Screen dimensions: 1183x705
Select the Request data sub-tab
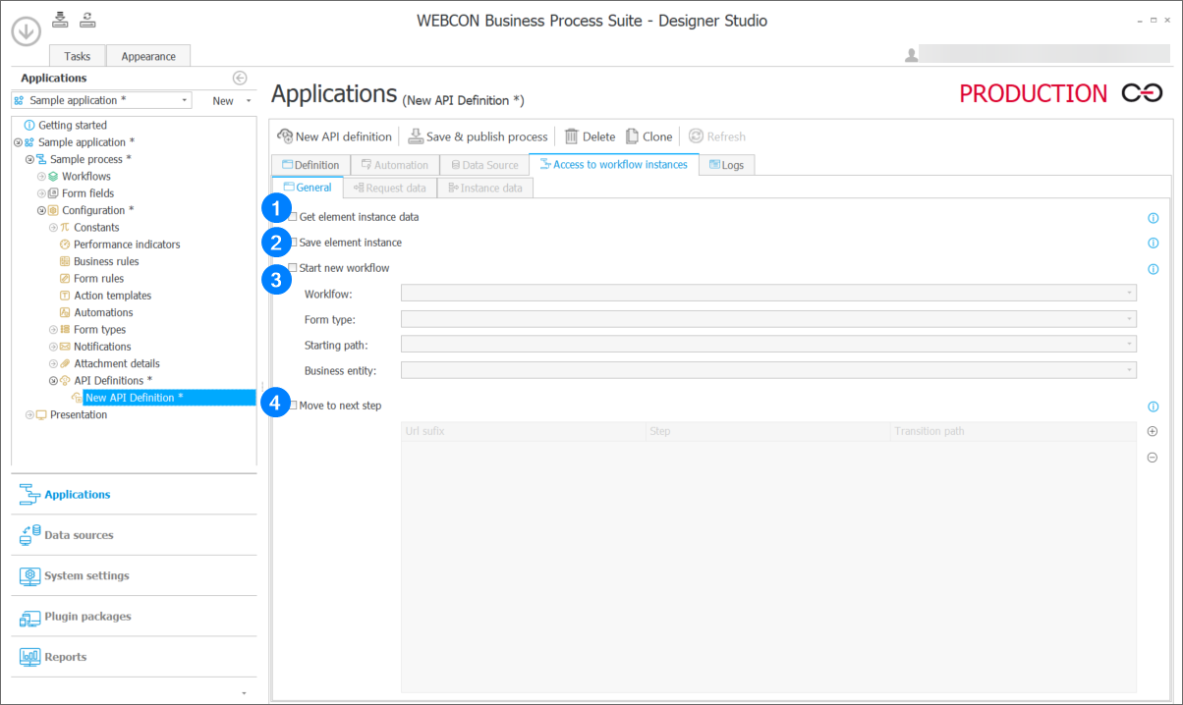(390, 188)
